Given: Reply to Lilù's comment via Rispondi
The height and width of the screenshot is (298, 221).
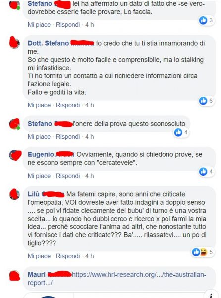Looking at the screenshot, I should pyautogui.click(x=68, y=256).
